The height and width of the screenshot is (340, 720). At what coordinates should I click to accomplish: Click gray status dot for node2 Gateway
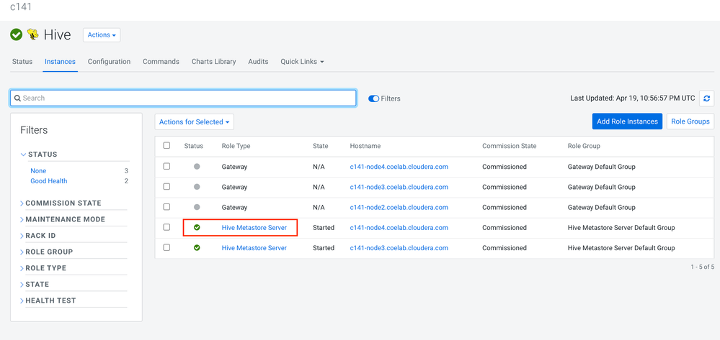click(x=197, y=207)
